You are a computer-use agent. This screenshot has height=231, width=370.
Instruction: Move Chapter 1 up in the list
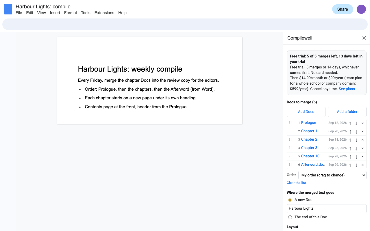(x=350, y=131)
